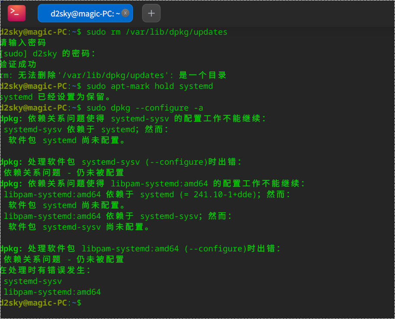
Task: Click the 'sudo apt-mark hold systemd' command
Action: click(150, 86)
